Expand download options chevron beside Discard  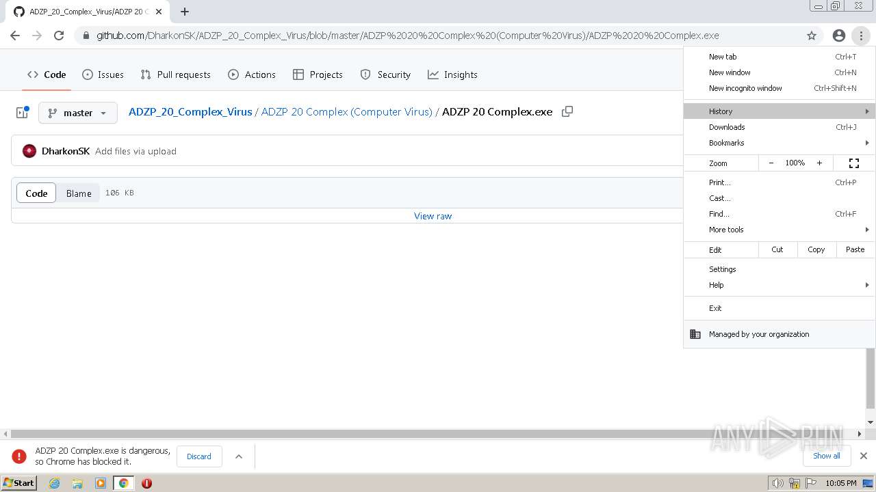[239, 456]
